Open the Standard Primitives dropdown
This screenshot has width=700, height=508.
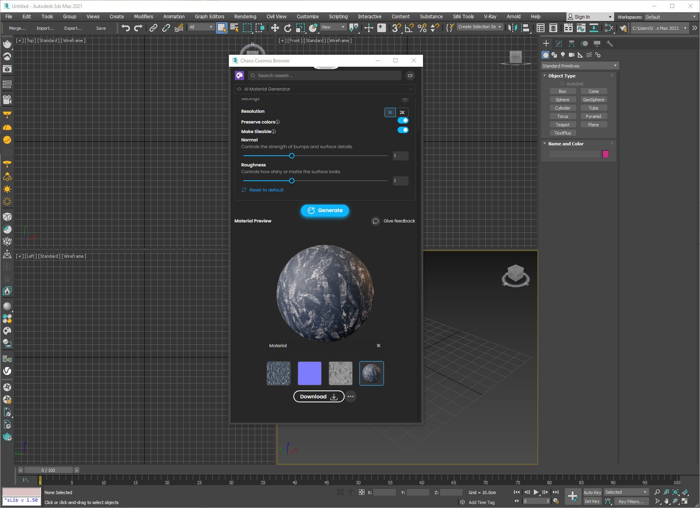click(580, 66)
